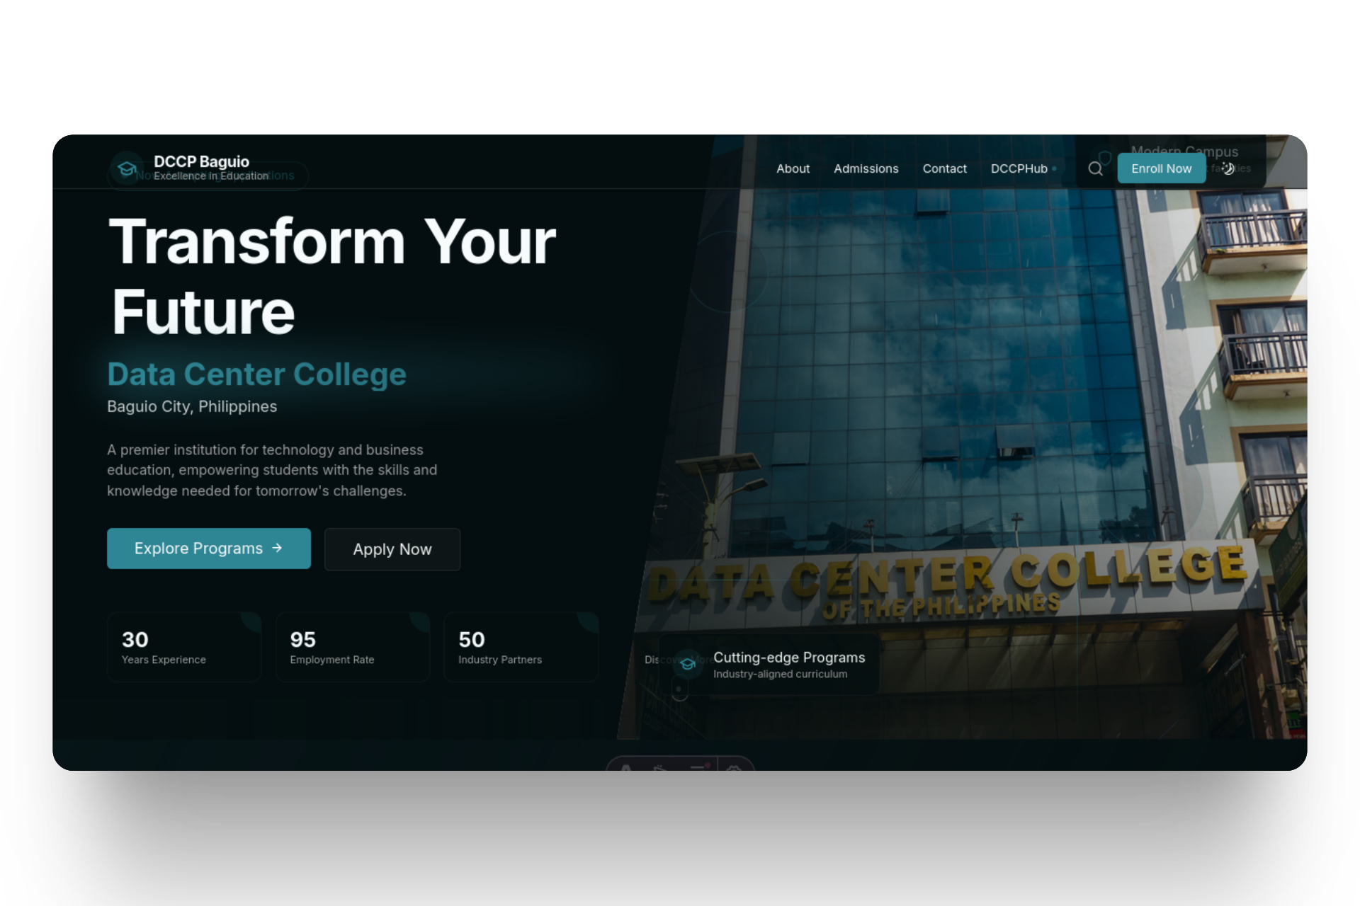
Task: Click the Enroll Now button
Action: (1161, 168)
